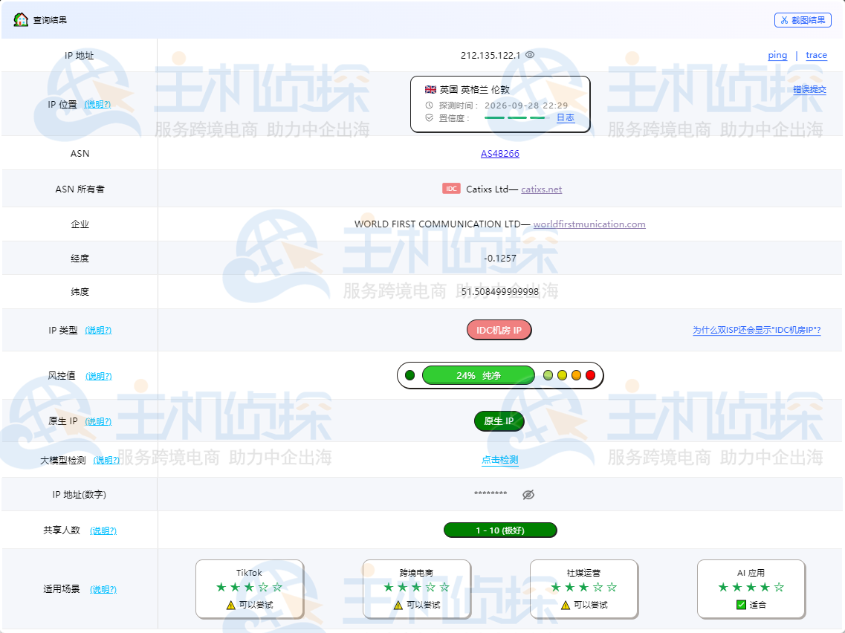Click the 24% 纯净 risk bar

click(x=479, y=375)
